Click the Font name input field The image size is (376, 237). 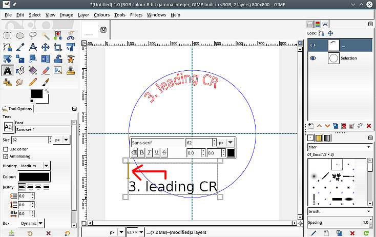pyautogui.click(x=42, y=130)
